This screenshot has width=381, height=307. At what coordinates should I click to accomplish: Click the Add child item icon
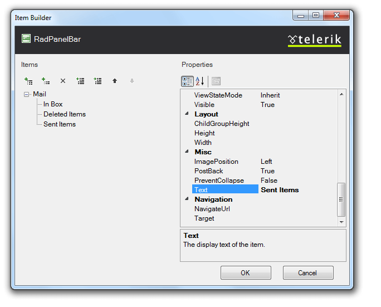click(46, 81)
